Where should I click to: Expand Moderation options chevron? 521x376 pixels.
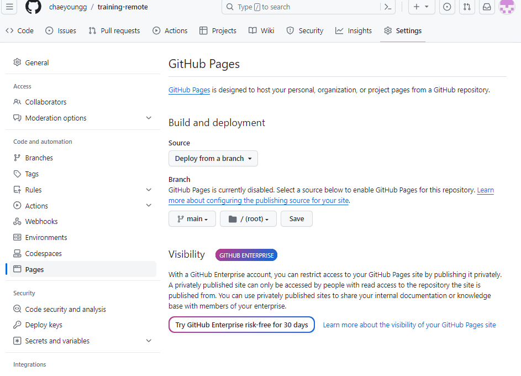pyautogui.click(x=149, y=118)
